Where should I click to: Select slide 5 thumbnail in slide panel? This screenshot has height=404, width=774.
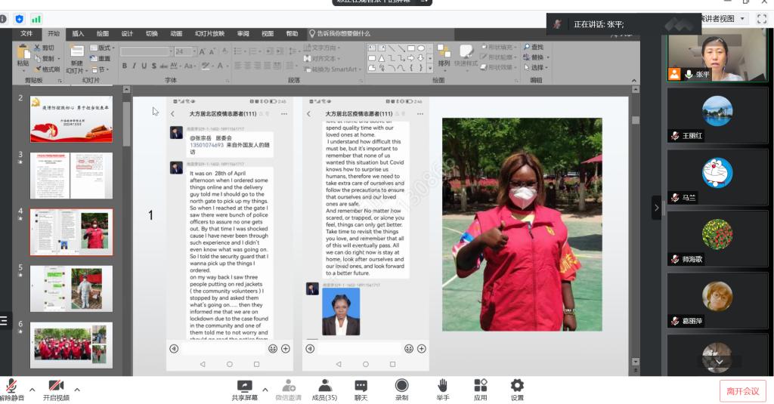(x=71, y=288)
